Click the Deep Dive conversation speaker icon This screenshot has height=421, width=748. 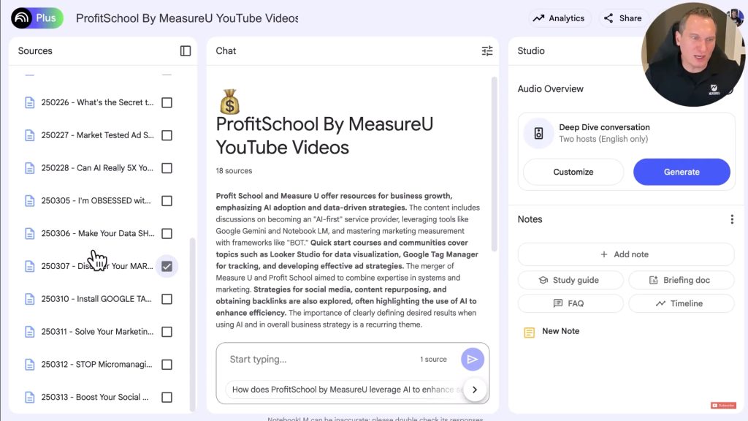click(538, 133)
